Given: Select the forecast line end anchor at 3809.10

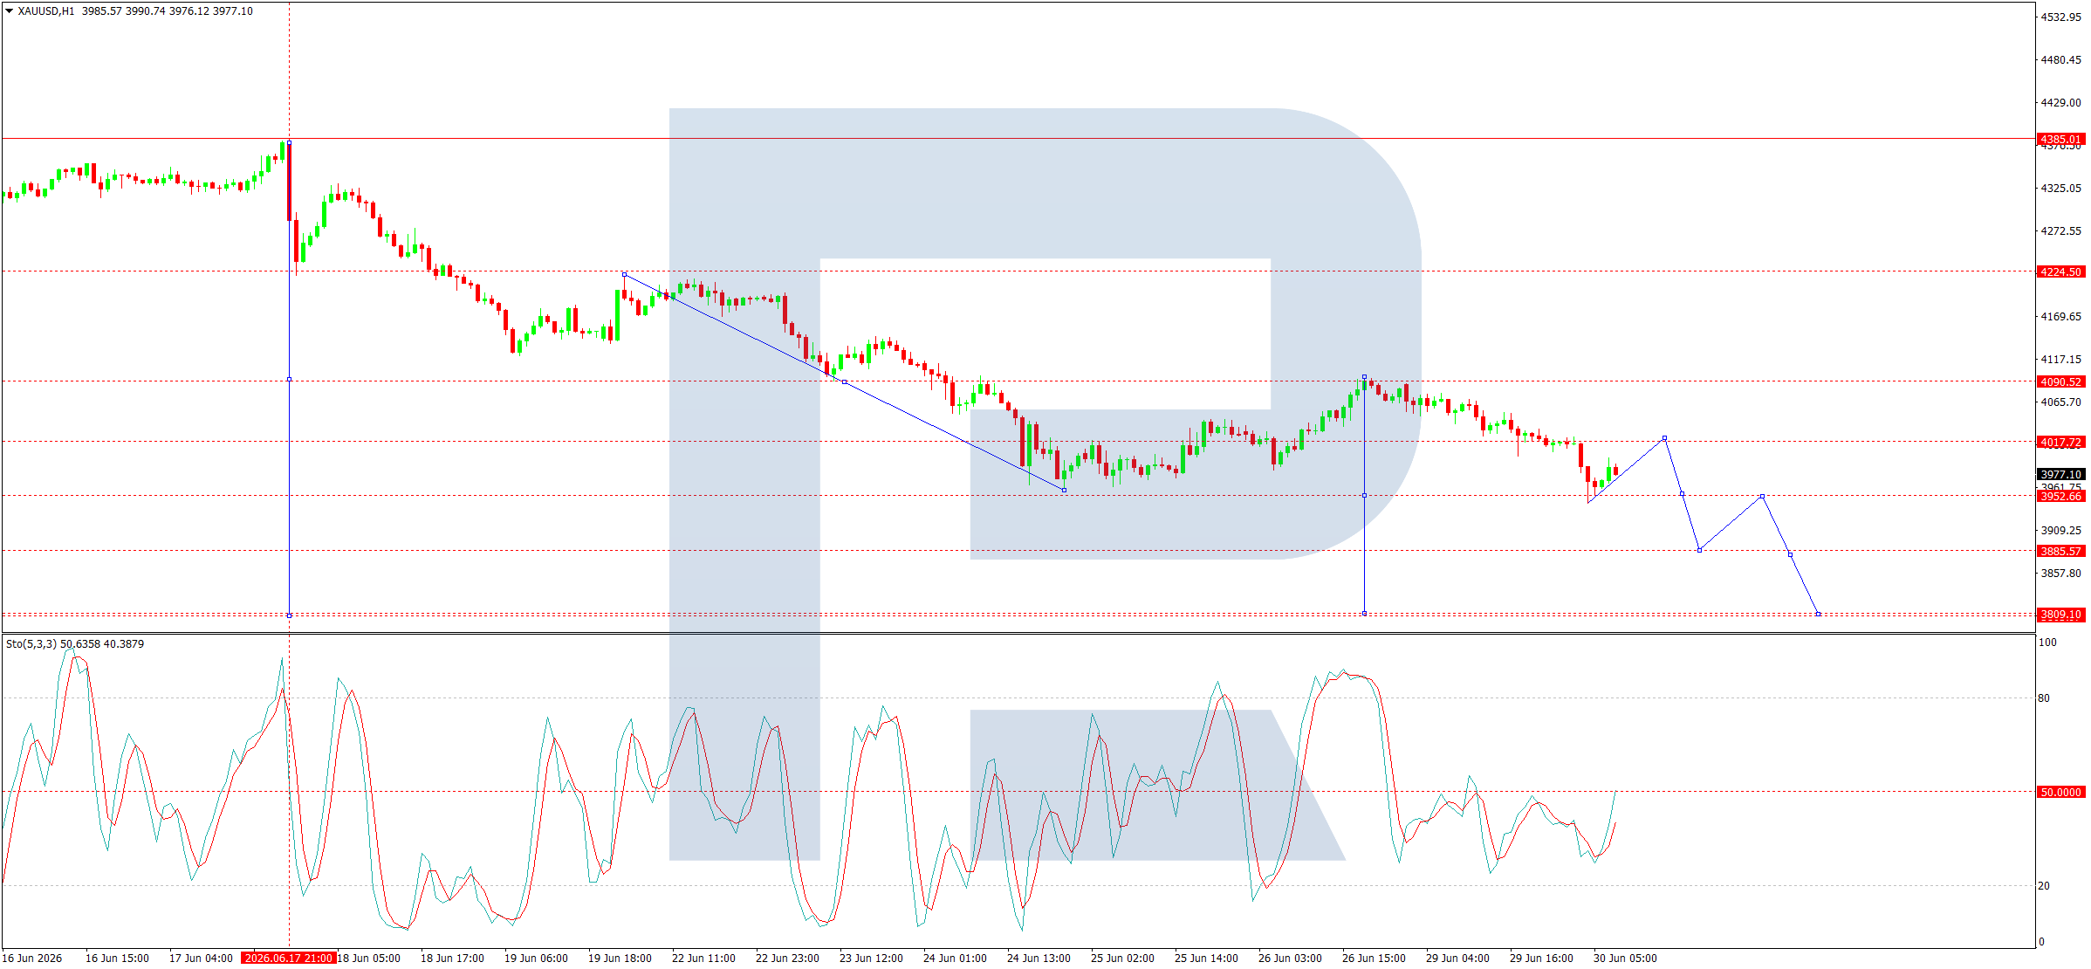Looking at the screenshot, I should click(1818, 614).
